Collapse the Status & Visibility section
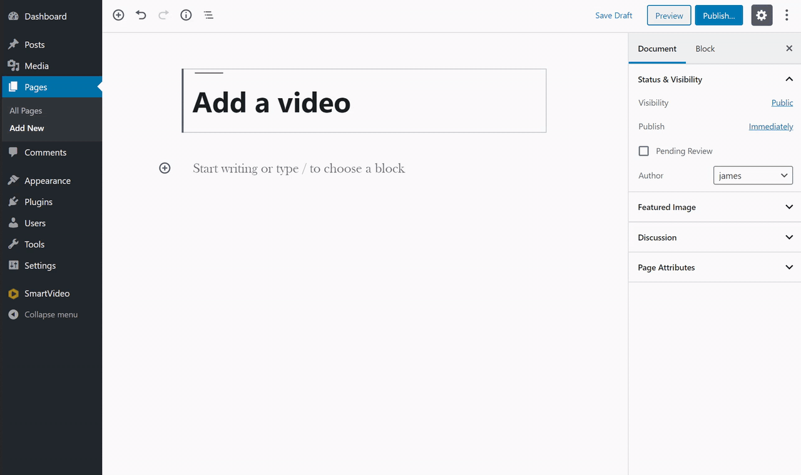Image resolution: width=801 pixels, height=475 pixels. click(715, 79)
